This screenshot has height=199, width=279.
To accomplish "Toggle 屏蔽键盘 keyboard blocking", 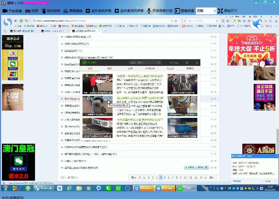I will coord(73,11).
